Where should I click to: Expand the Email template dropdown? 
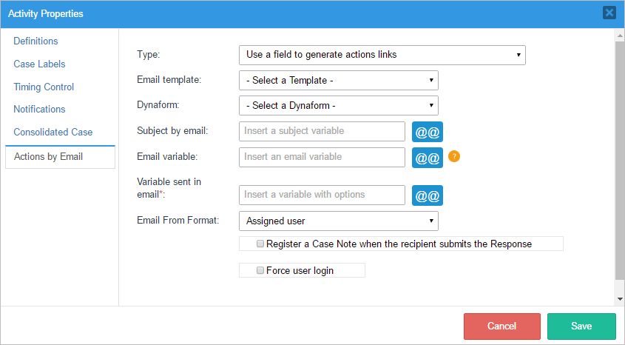pos(338,80)
